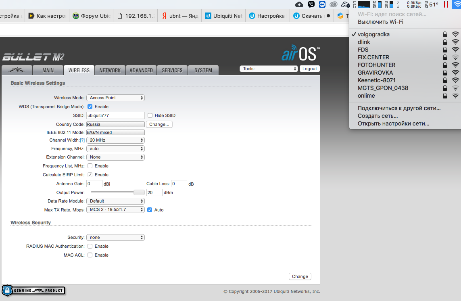This screenshot has width=461, height=301.
Task: Switch to the MAIN tab
Action: click(x=48, y=70)
